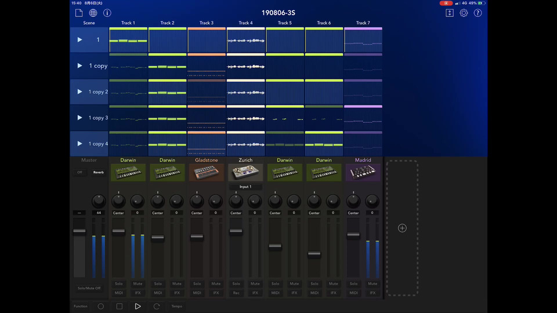Open the Function menu
557x313 pixels.
tap(81, 306)
